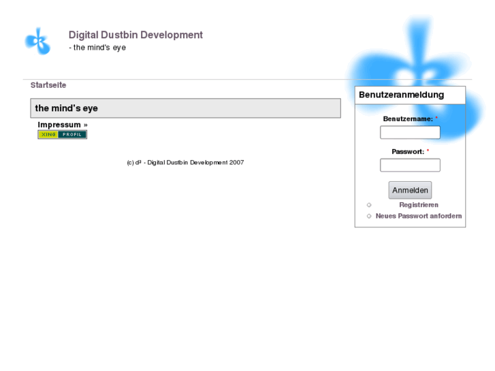Screen dimensions: 495x371
Task: Open the Impressum » link
Action: [63, 125]
